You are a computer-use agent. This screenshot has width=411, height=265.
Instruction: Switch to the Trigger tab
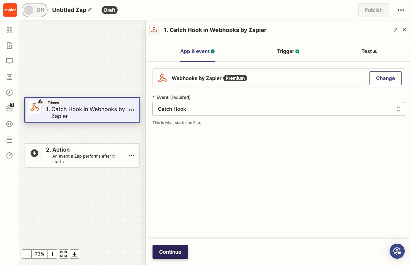click(x=288, y=51)
